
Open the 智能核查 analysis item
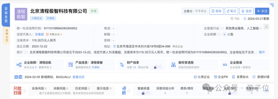[x=143, y=91]
